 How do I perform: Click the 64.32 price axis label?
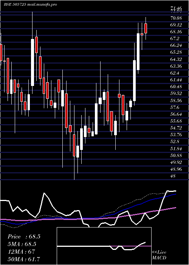point(176,59)
